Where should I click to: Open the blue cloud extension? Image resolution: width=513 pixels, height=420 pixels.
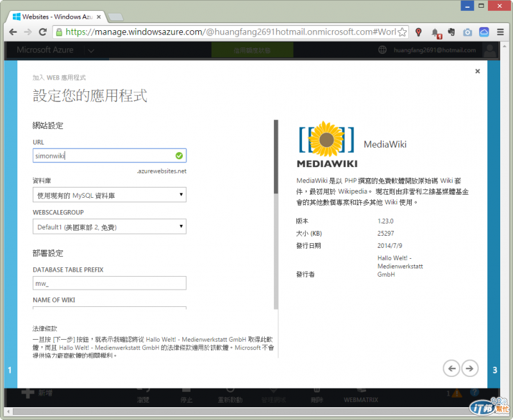pyautogui.click(x=484, y=32)
